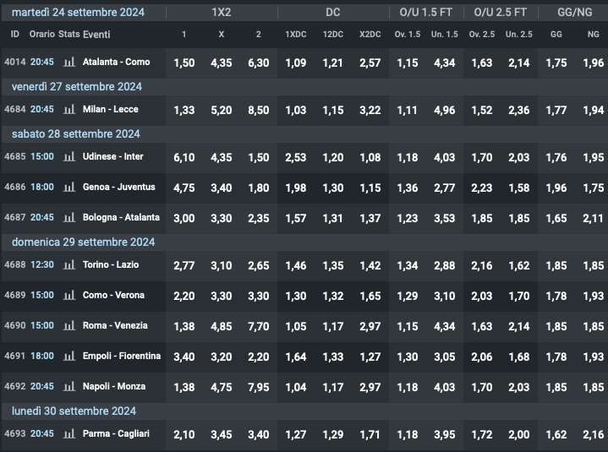Select away odds 8,50 for Milan - Lecce
This screenshot has height=452, width=608.
tap(259, 110)
